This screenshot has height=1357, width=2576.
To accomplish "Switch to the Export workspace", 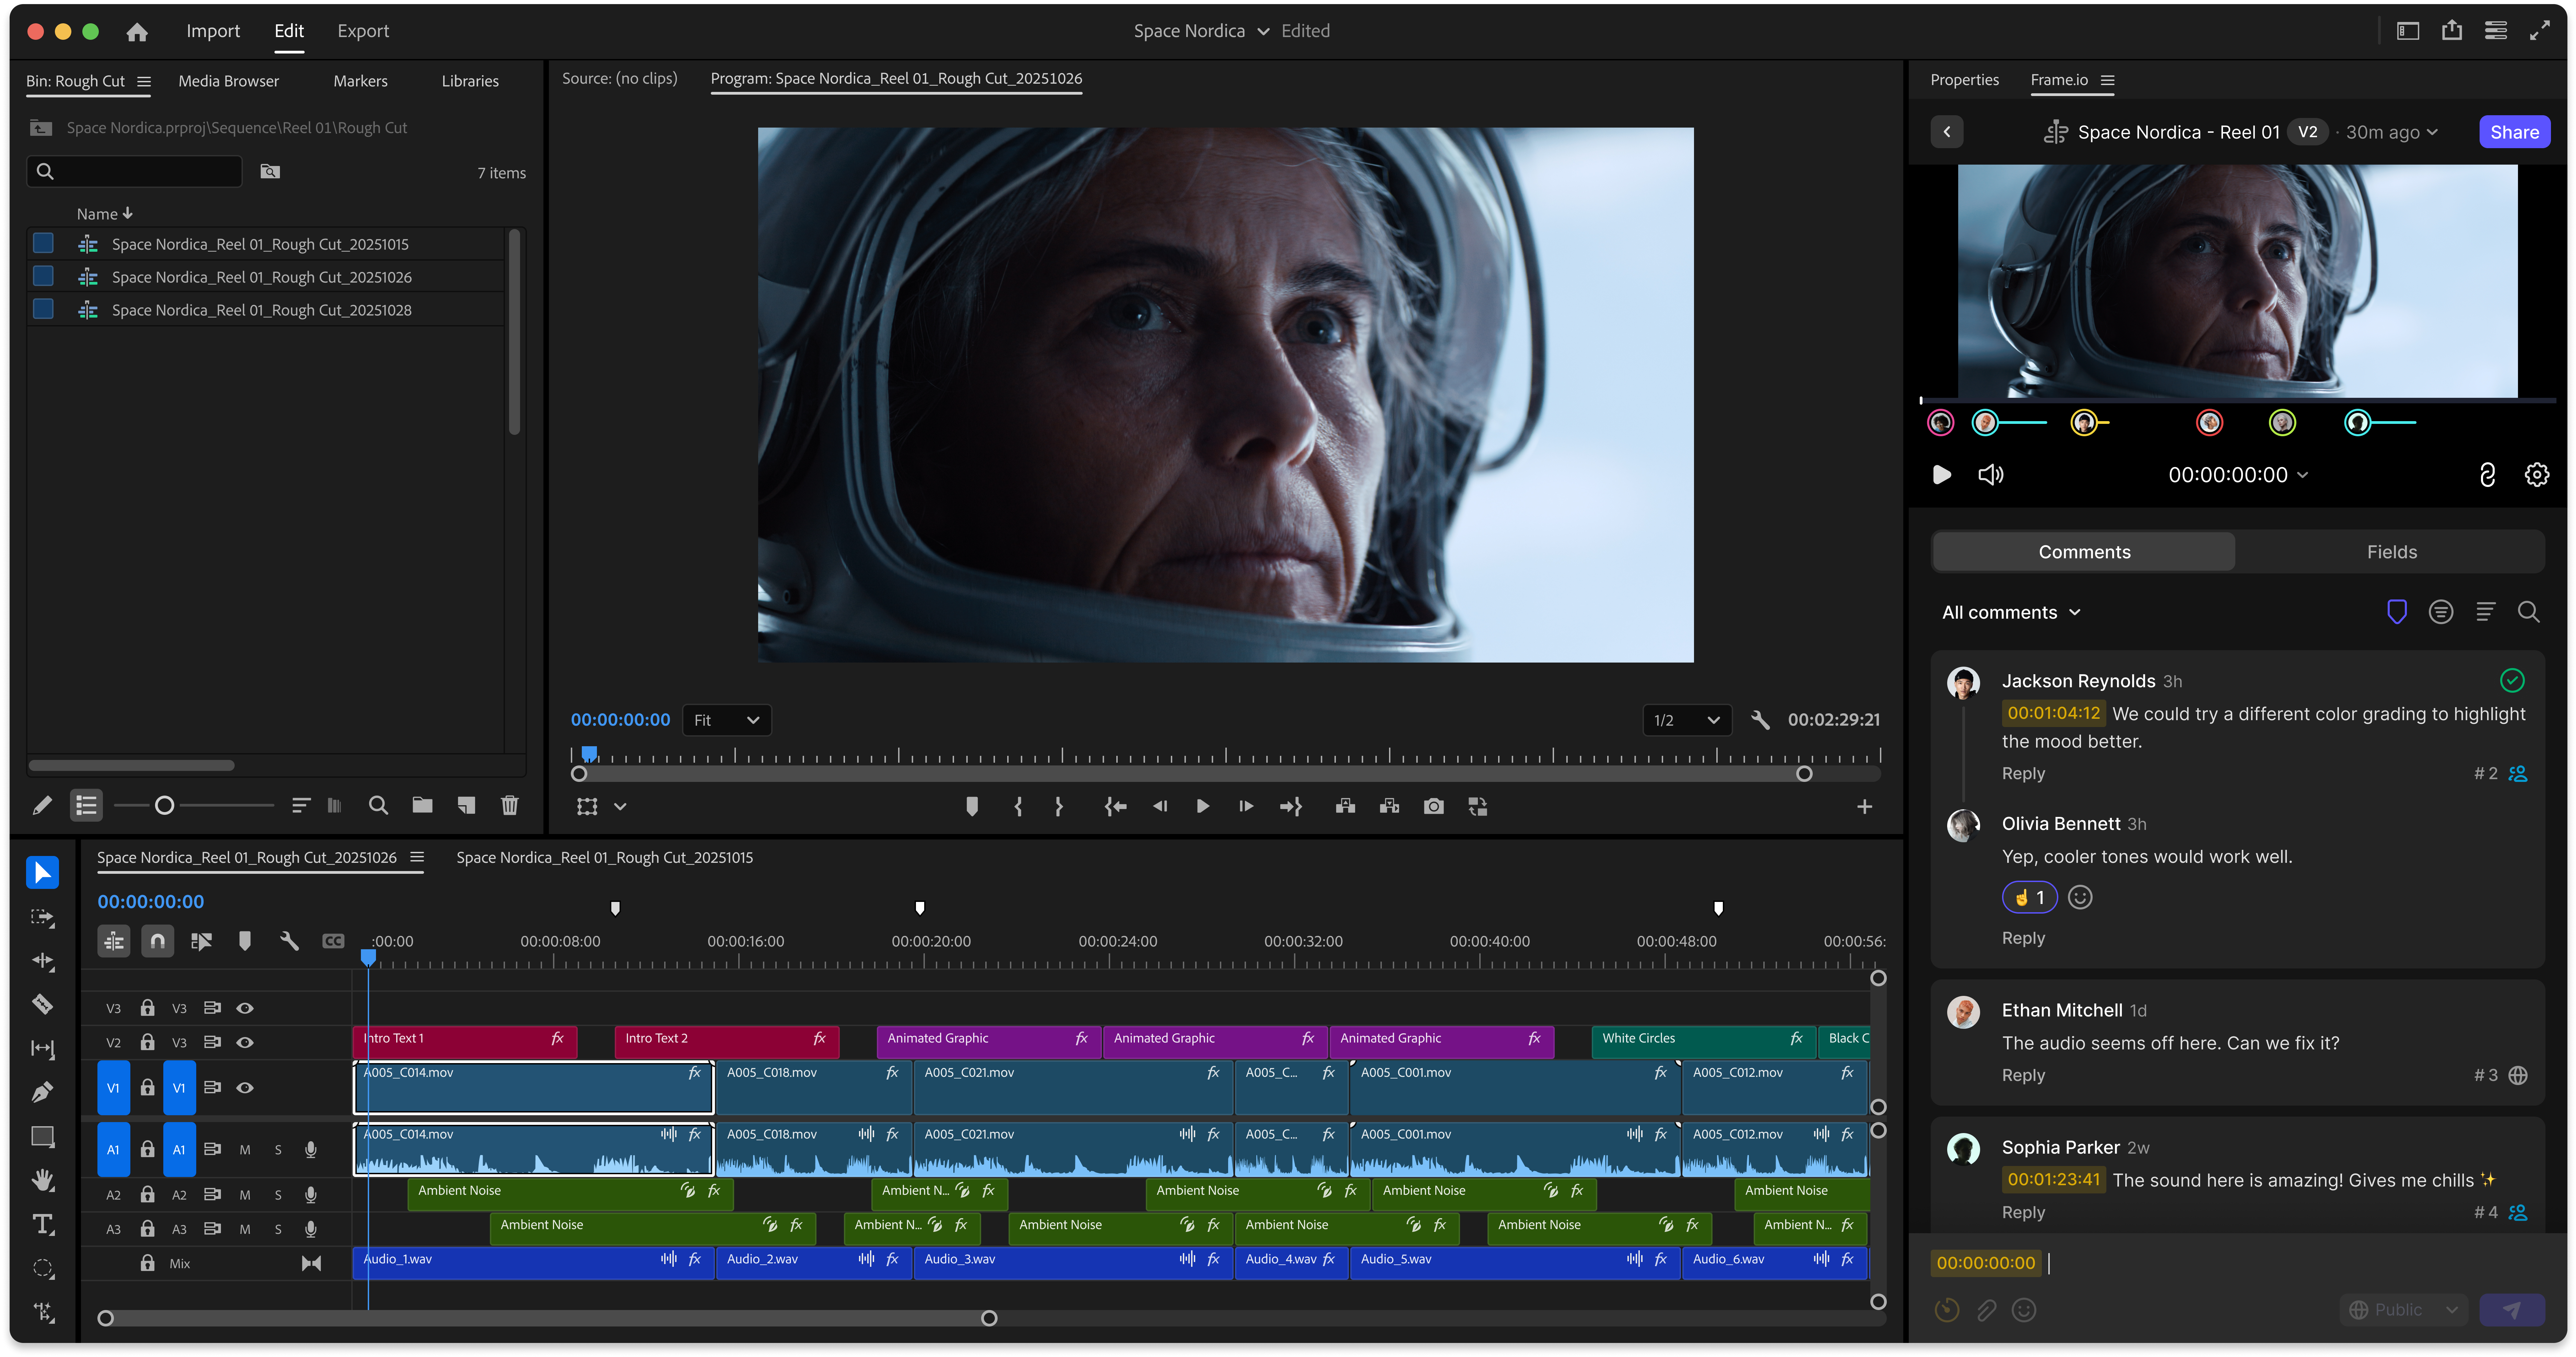I will [363, 31].
